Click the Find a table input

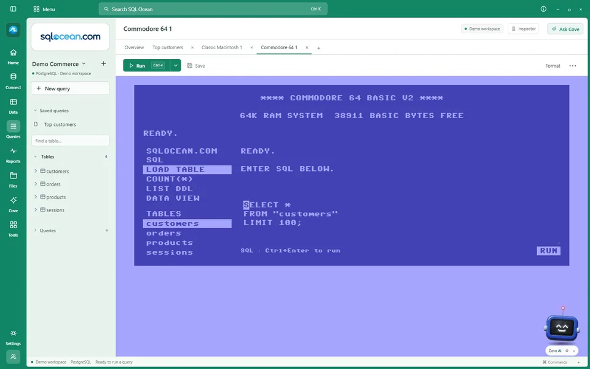[70, 140]
